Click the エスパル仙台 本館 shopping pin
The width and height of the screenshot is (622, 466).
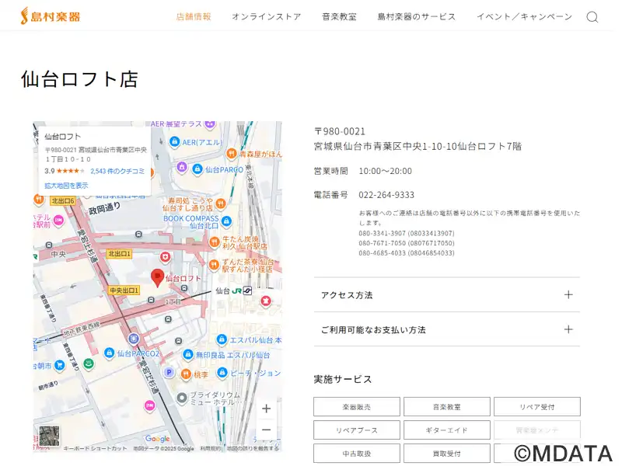[x=222, y=339]
